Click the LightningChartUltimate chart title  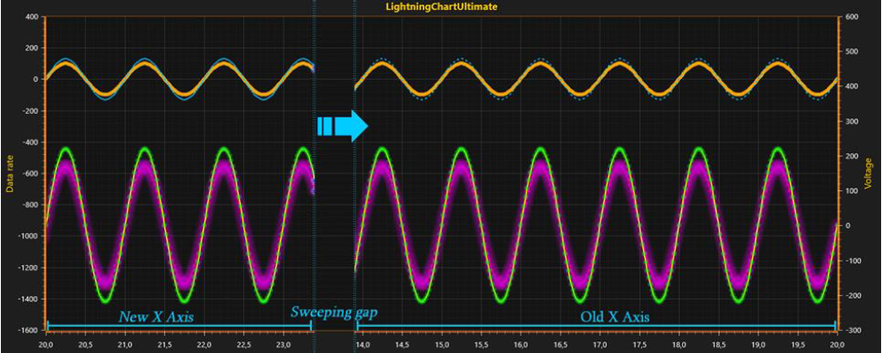coord(441,7)
